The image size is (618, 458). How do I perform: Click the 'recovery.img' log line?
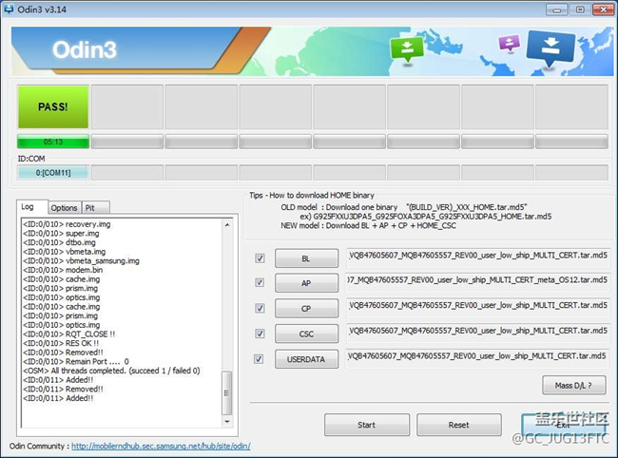tap(67, 224)
